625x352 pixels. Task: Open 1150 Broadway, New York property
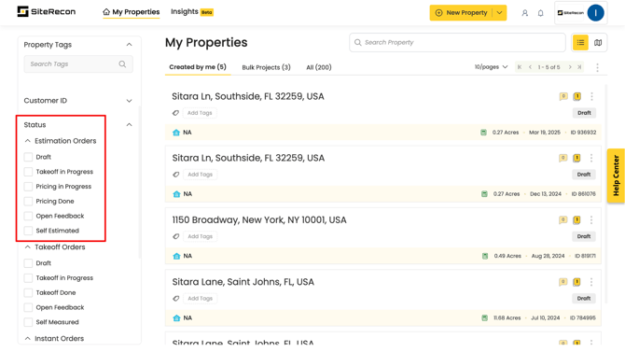[259, 220]
